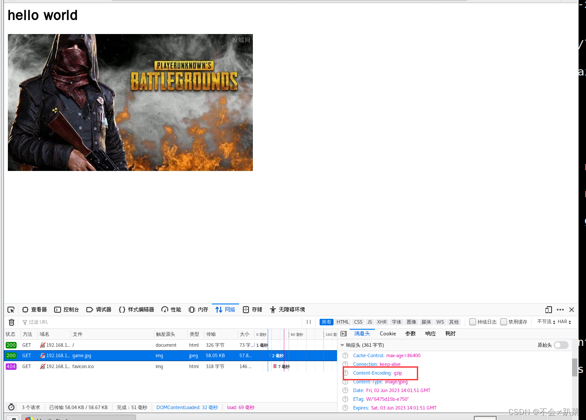Viewport: 586px width, 420px height.
Task: Filter requests by XHR type
Action: [x=382, y=322]
